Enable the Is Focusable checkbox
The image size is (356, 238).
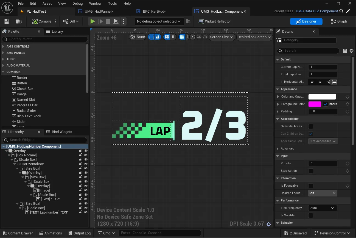tap(311, 186)
